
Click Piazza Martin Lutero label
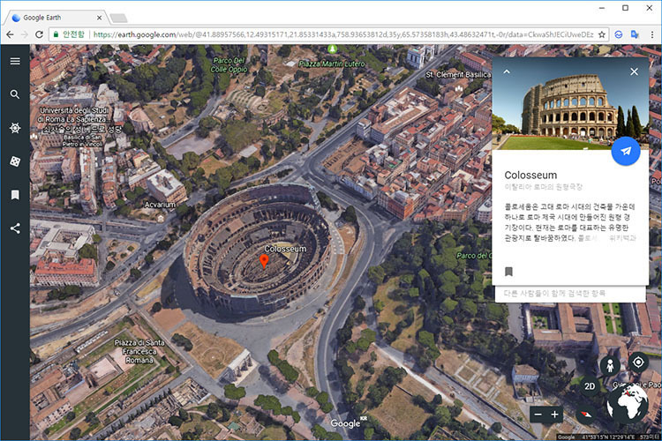[x=332, y=64]
